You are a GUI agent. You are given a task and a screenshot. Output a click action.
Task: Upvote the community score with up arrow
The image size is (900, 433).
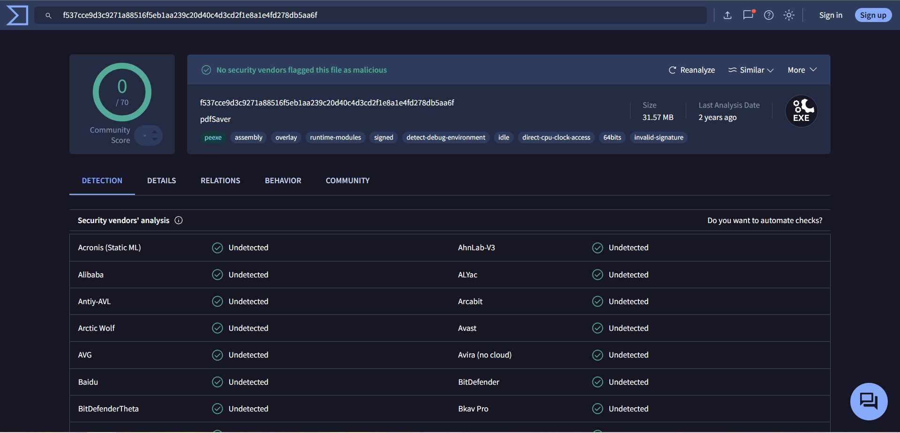coord(155,132)
